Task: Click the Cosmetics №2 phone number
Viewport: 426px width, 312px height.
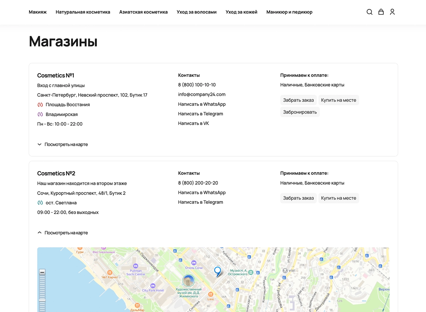Action: point(198,183)
